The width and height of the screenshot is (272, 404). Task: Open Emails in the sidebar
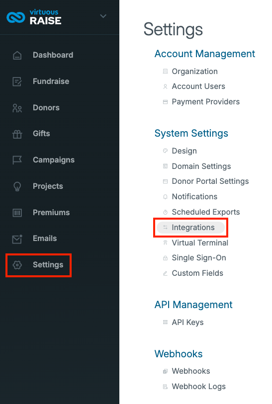coord(45,239)
